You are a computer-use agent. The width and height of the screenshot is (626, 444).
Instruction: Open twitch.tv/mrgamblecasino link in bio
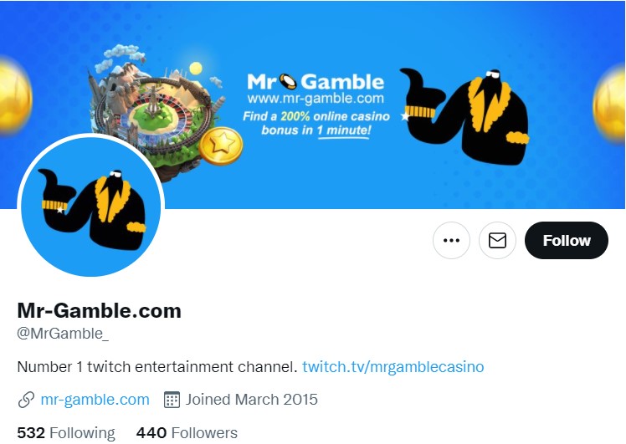point(393,366)
